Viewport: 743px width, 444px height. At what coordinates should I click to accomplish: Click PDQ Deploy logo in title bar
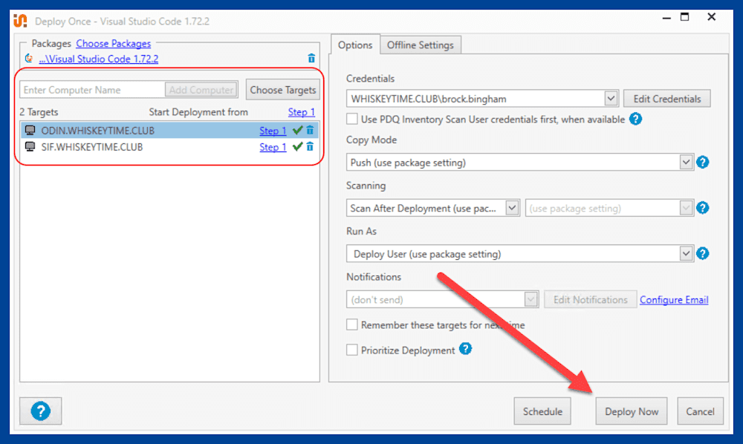click(20, 21)
